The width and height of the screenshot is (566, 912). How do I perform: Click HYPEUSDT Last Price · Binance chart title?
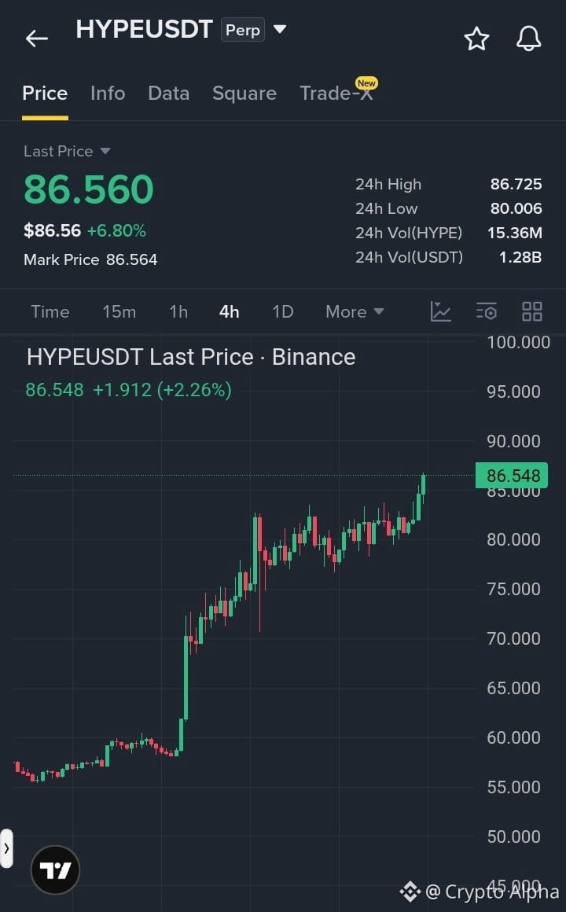pos(191,357)
